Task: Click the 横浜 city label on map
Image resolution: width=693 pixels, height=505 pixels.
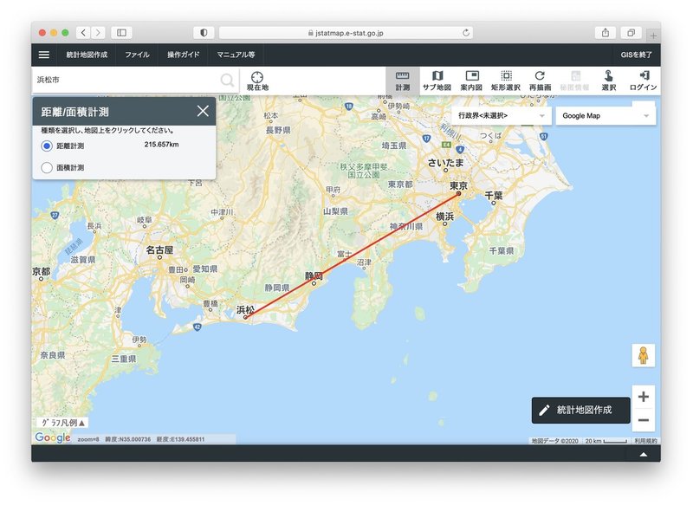Action: coord(444,216)
